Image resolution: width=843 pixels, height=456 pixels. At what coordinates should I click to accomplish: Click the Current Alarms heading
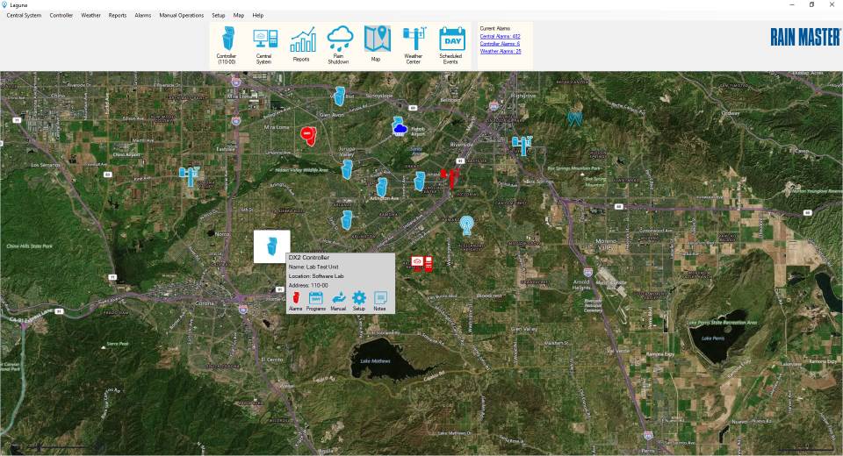pyautogui.click(x=495, y=28)
